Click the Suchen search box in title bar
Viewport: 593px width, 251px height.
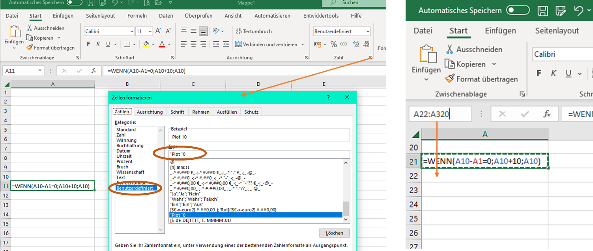point(351,3)
